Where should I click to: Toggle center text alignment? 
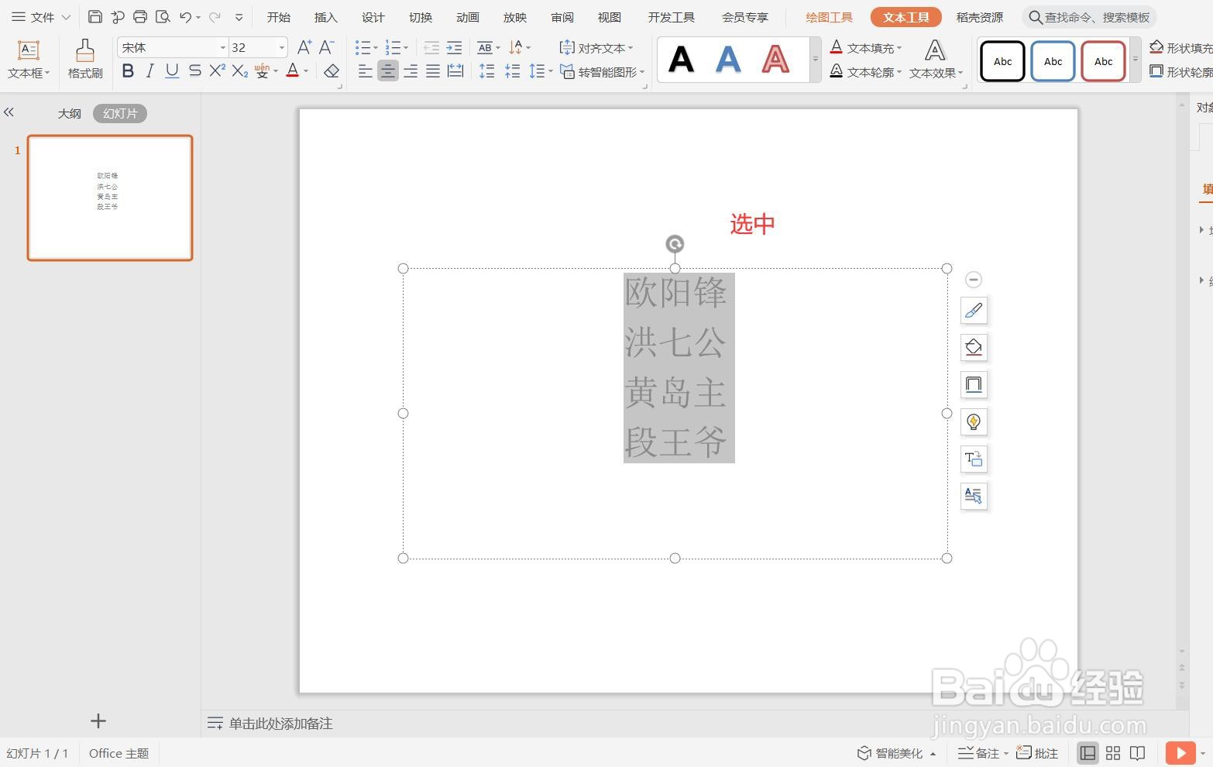click(388, 71)
